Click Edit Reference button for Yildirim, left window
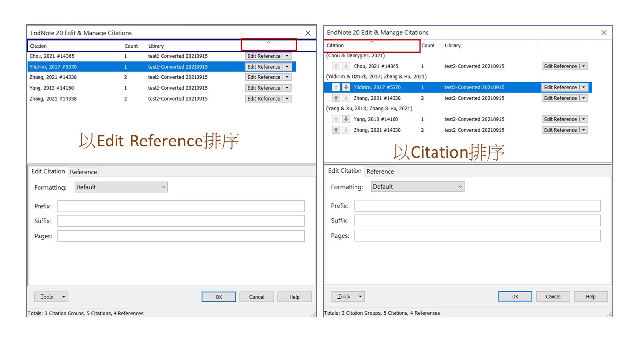Viewport: 632px width, 355px height. pos(264,67)
